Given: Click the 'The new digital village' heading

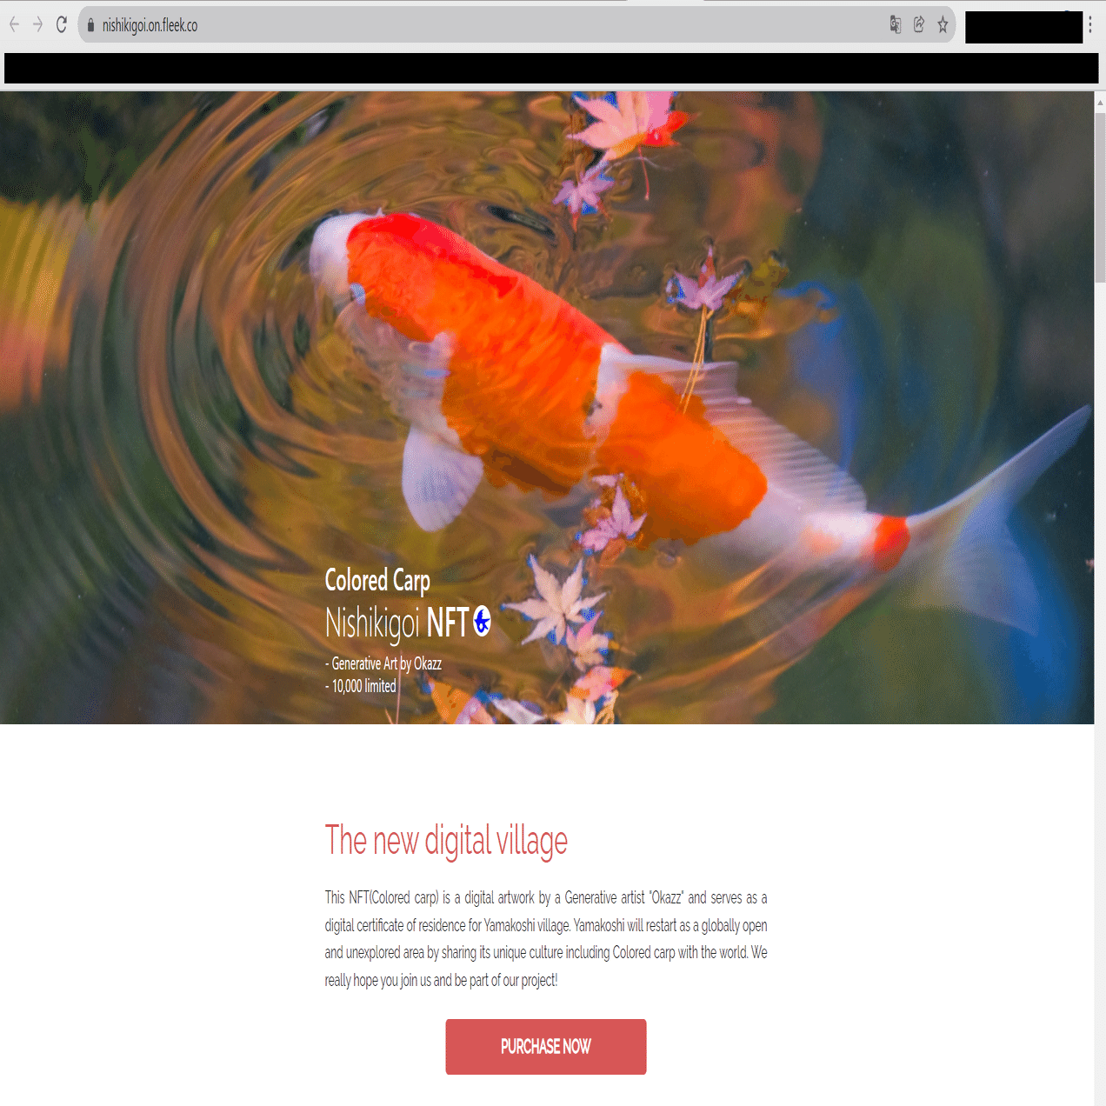Looking at the screenshot, I should (446, 841).
